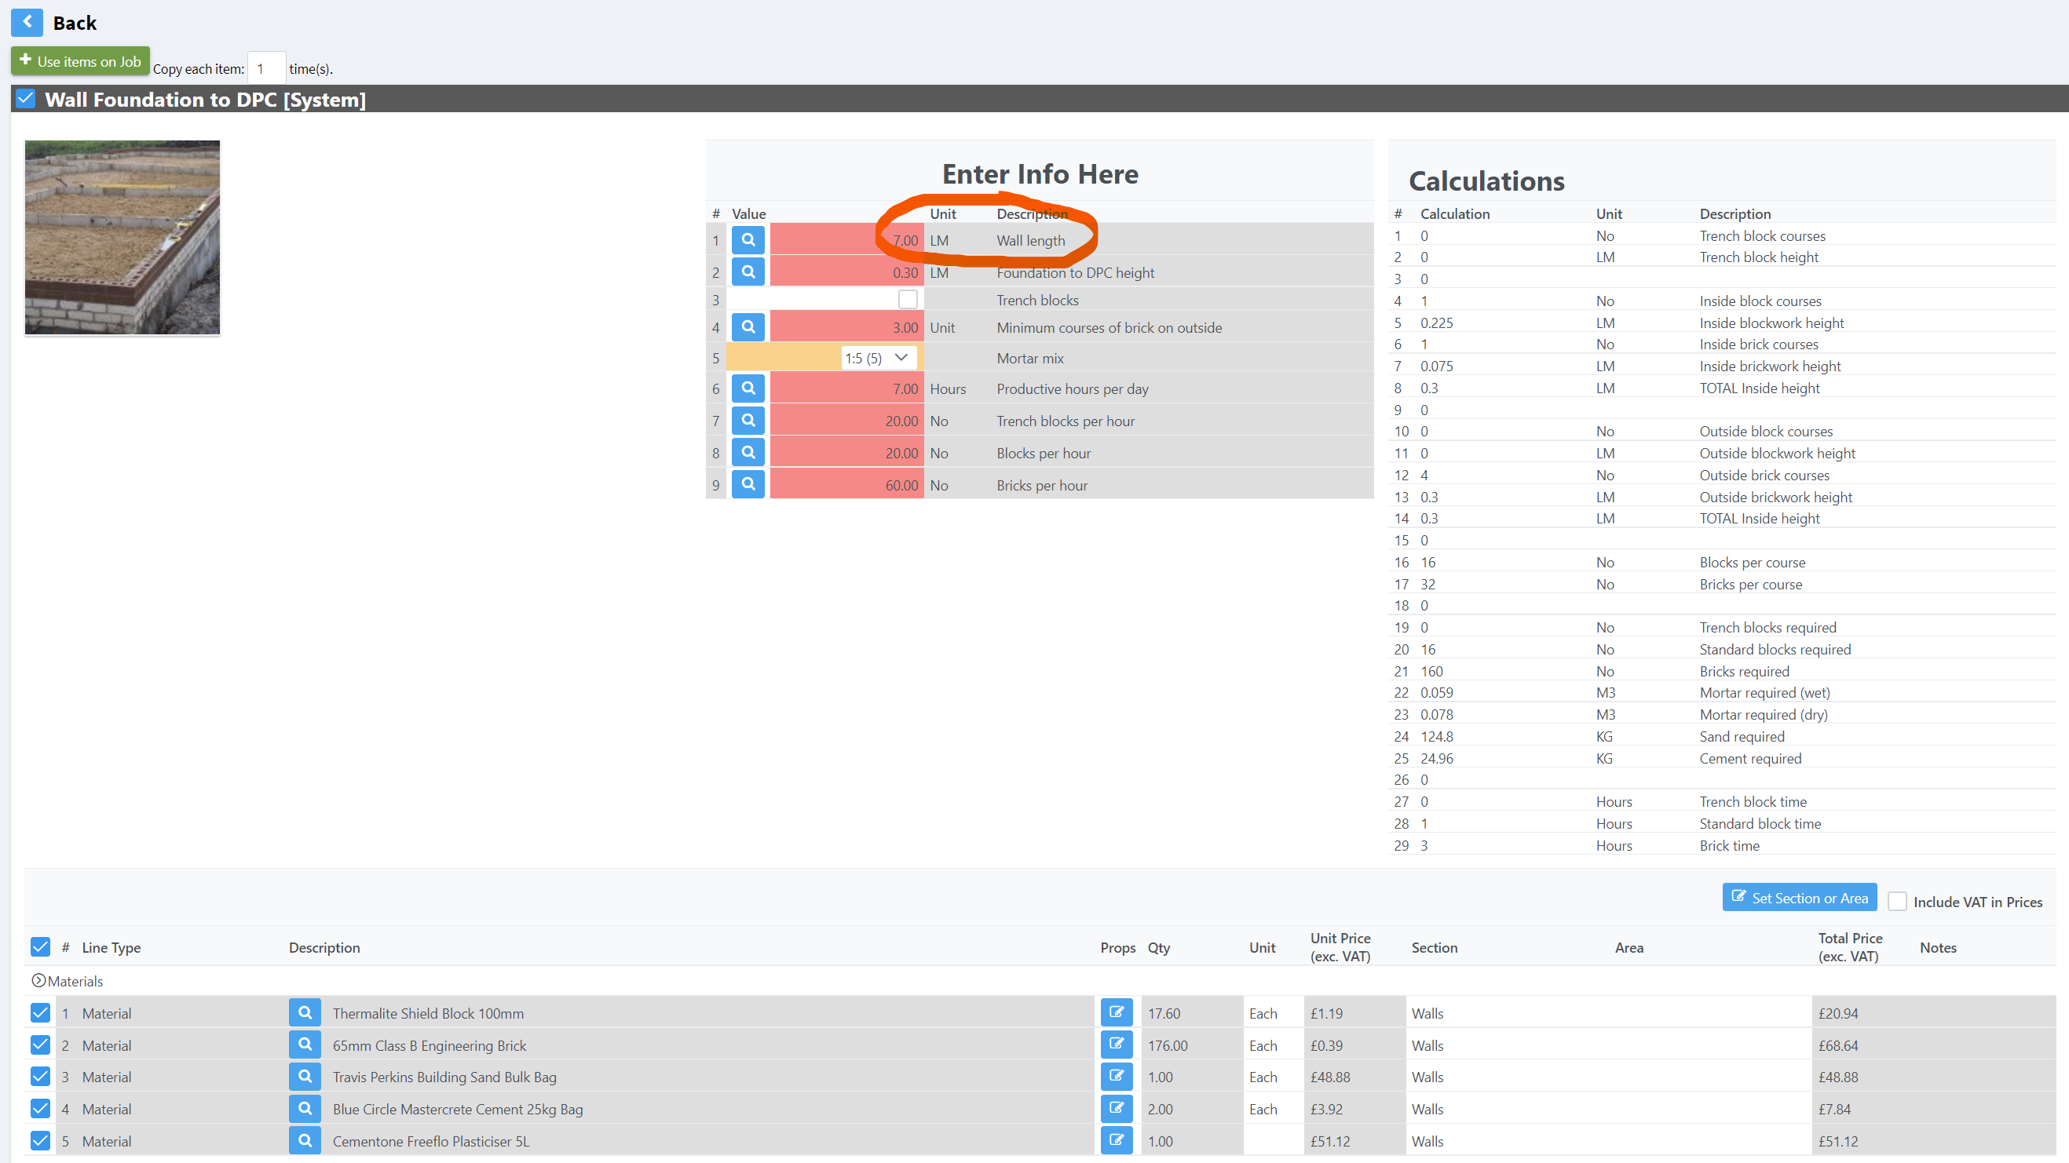Click the Sand required 124.8 calculation row

click(x=1721, y=736)
